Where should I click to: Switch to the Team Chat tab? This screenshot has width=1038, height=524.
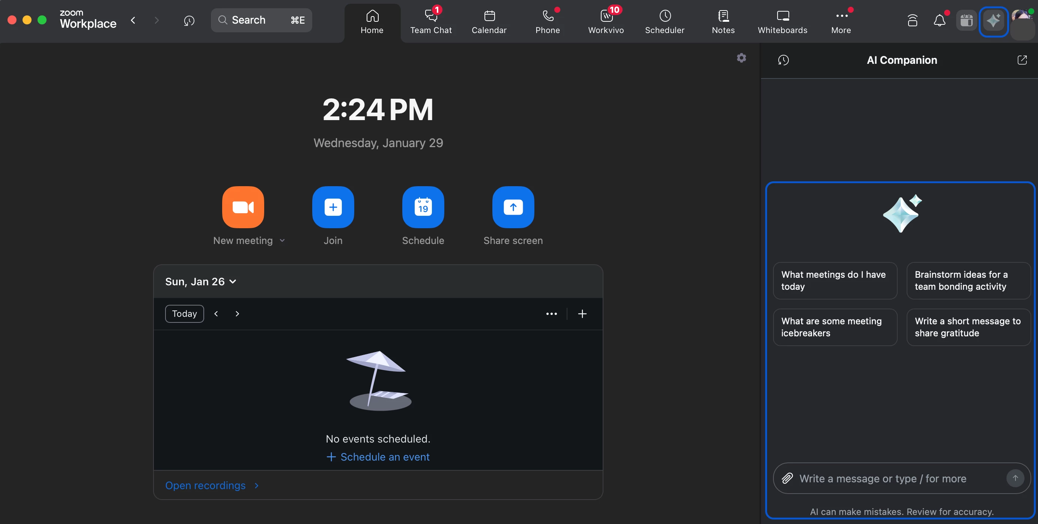[x=431, y=21]
